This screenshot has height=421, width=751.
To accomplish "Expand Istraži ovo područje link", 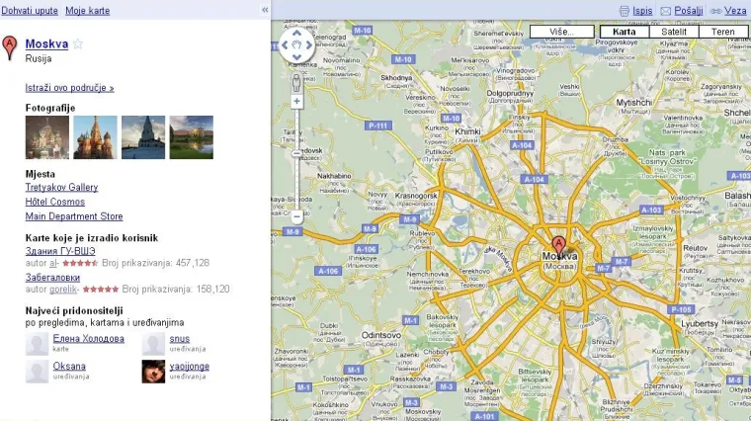I will 69,88.
